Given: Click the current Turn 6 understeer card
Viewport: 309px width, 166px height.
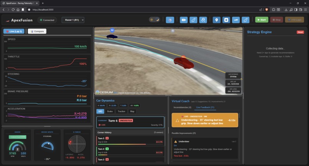Looking at the screenshot, I should (x=130, y=122).
